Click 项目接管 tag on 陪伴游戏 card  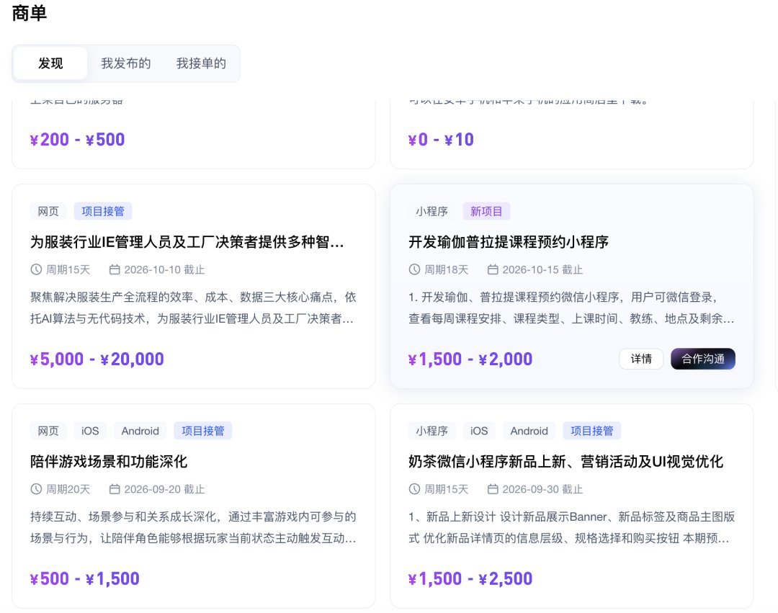pyautogui.click(x=203, y=431)
